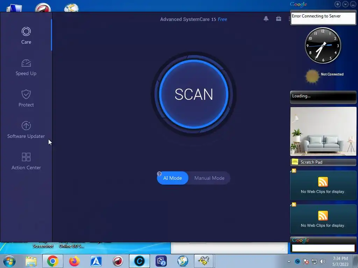Open Windows Explorer from the taskbar
This screenshot has width=358, height=268.
tap(31, 261)
